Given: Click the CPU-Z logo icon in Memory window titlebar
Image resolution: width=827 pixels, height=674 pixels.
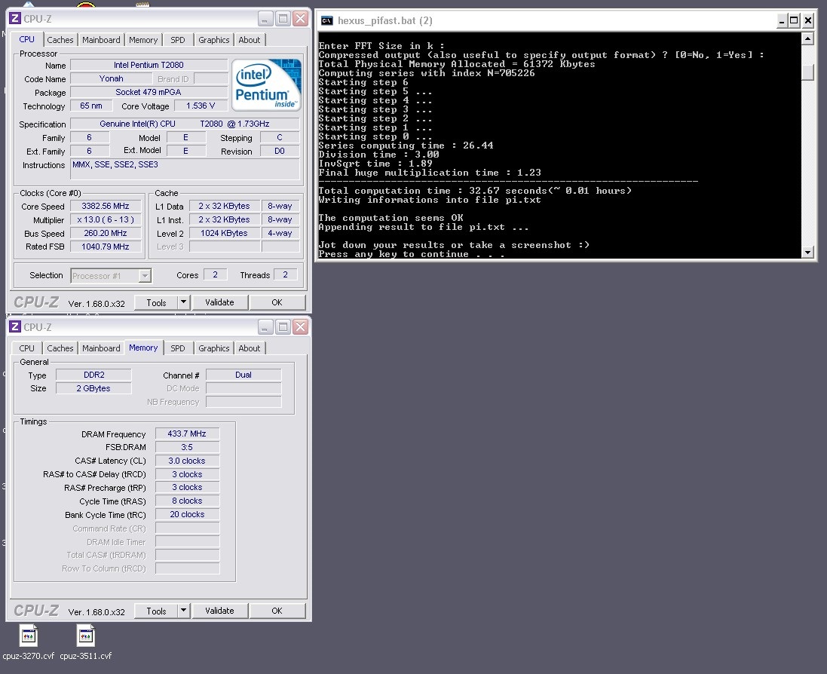Looking at the screenshot, I should (15, 327).
